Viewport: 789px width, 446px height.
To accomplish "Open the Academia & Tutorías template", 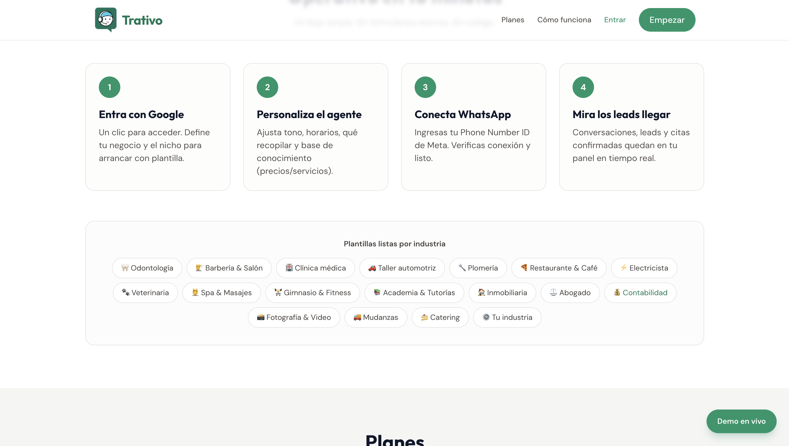I will click(x=414, y=293).
